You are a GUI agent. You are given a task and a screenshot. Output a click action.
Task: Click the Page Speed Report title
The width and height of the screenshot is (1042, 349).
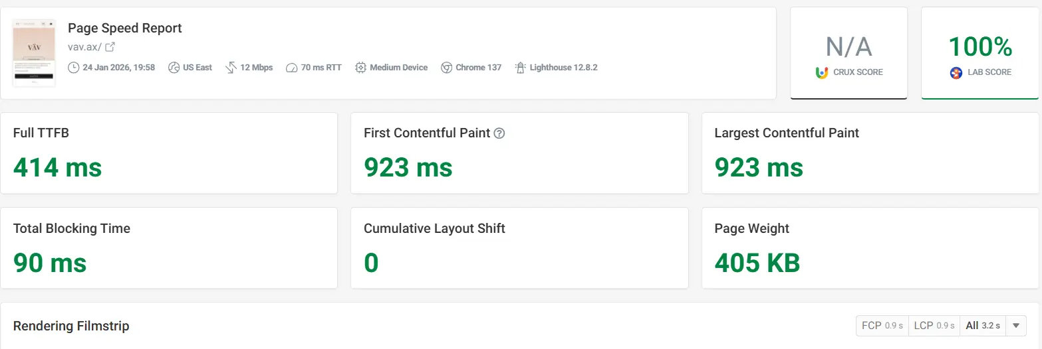[x=125, y=28]
